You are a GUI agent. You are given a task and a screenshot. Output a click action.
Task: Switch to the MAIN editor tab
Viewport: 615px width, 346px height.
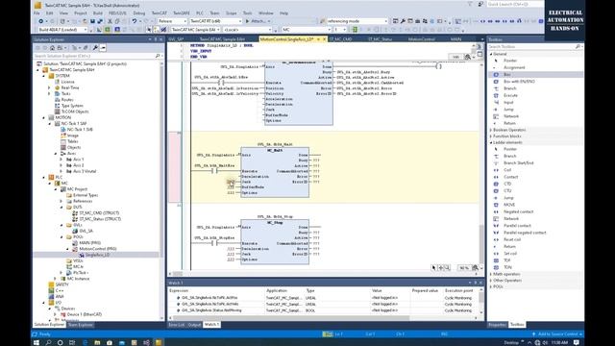(x=455, y=39)
